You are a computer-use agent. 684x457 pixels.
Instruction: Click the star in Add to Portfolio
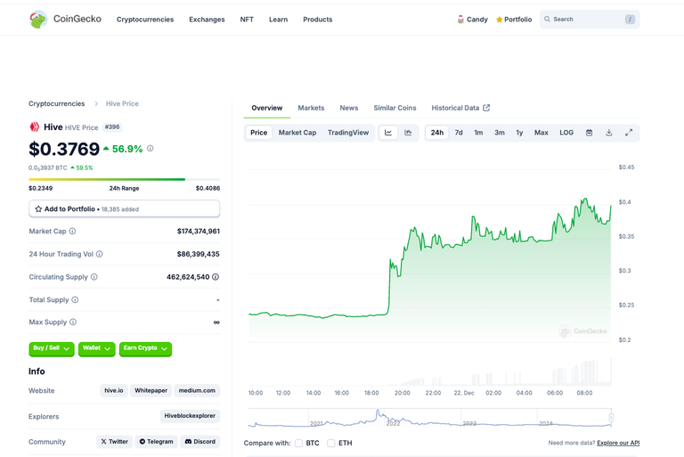[x=38, y=209]
